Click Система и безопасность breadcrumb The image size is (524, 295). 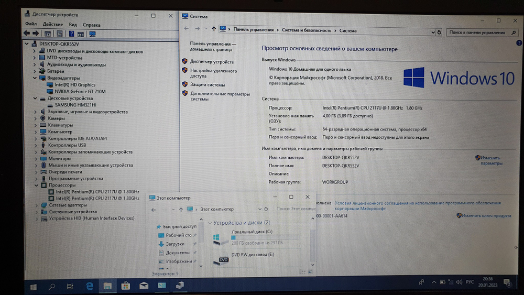pos(307,30)
